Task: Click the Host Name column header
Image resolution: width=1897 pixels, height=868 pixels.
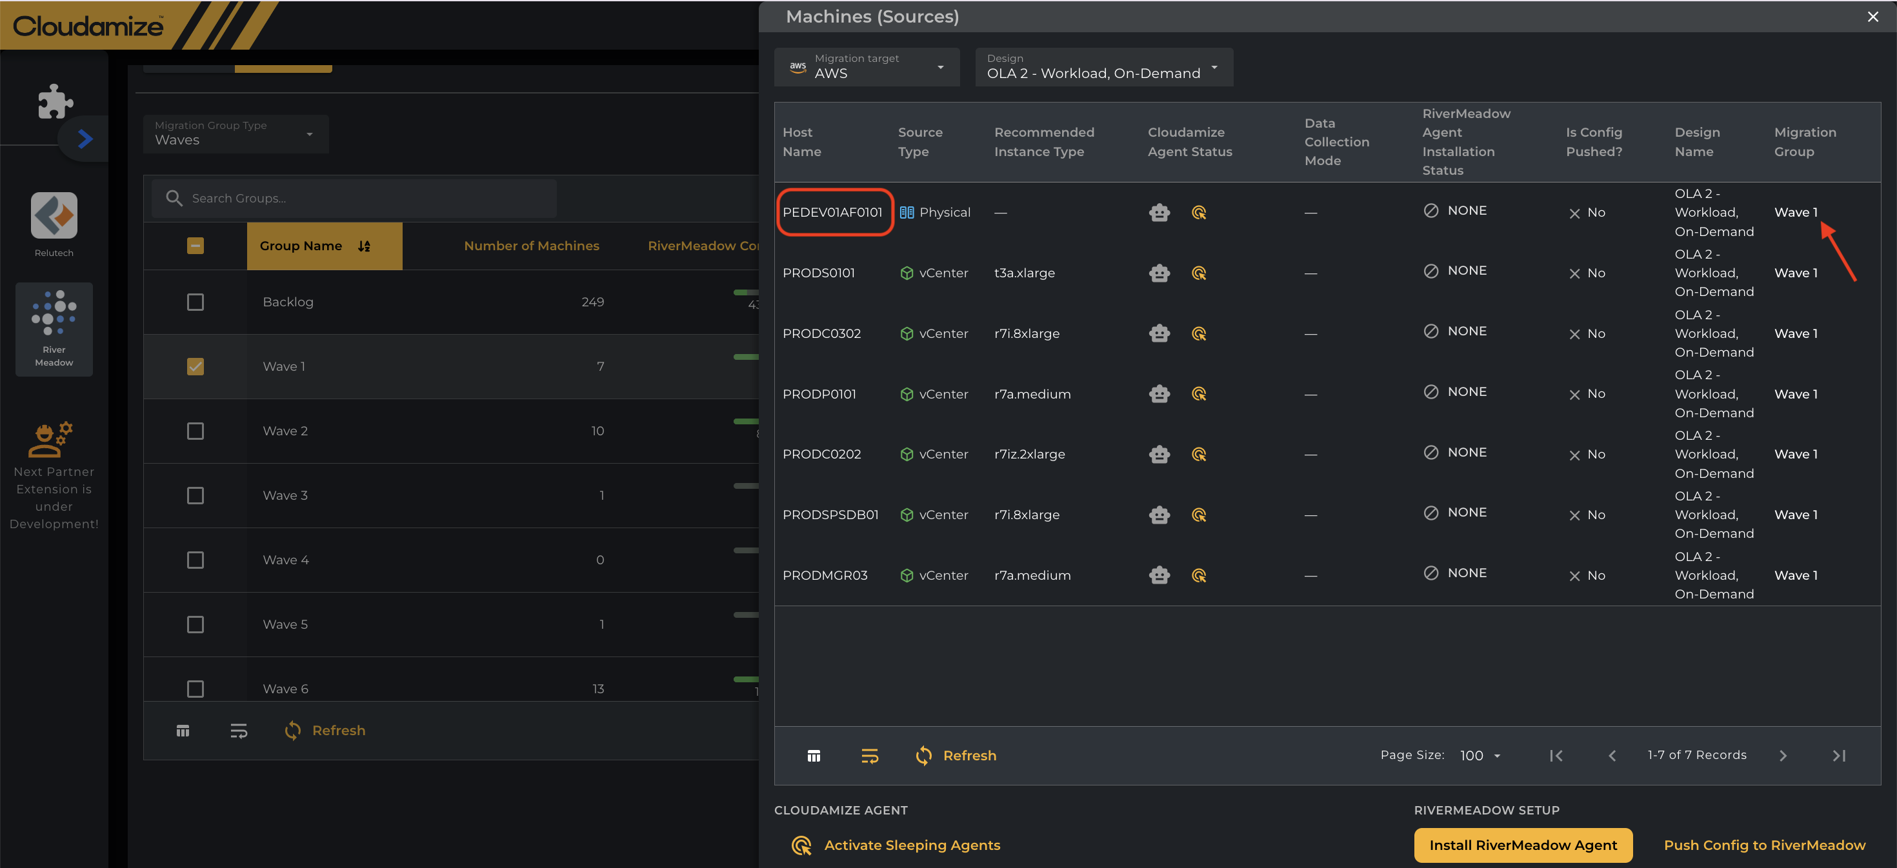Action: 801,141
